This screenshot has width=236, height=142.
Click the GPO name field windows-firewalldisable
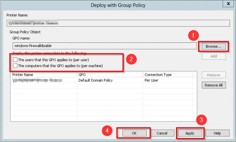coord(105,46)
